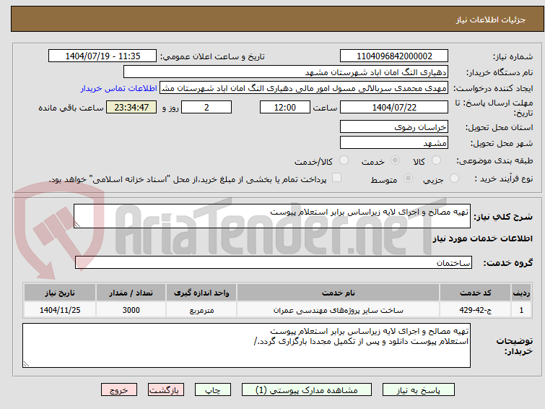Click the deadline time field 12:00
The image size is (545, 409).
tap(284, 107)
